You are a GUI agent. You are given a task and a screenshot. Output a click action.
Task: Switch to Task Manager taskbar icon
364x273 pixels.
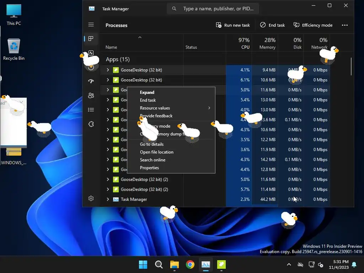click(x=206, y=264)
